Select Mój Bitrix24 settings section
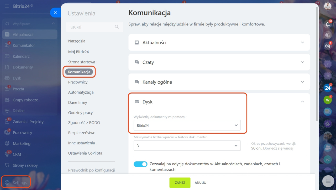Viewport: 336px width, 190px height. [78, 52]
